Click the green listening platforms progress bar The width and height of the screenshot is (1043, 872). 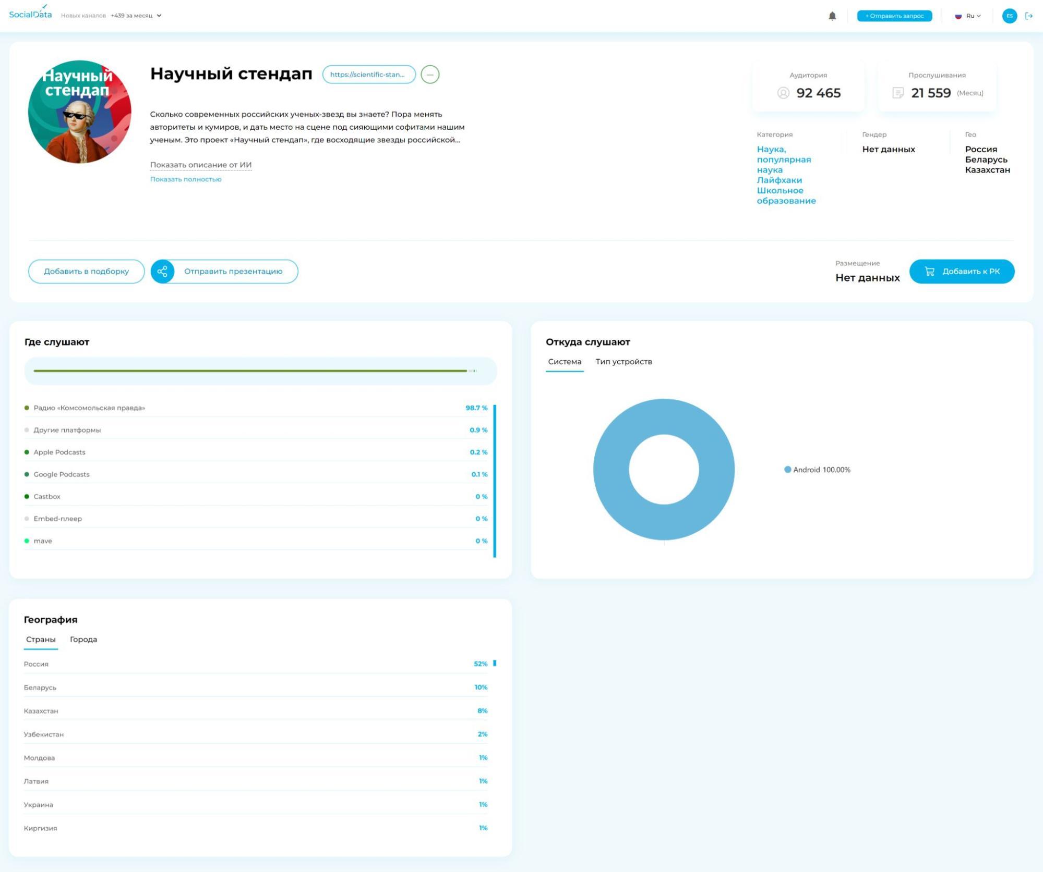(250, 371)
